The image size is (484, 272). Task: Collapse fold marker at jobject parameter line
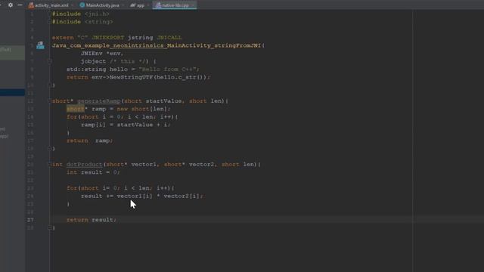(49, 61)
